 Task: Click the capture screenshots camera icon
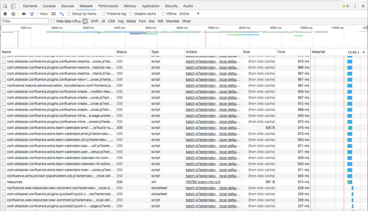click(24, 14)
